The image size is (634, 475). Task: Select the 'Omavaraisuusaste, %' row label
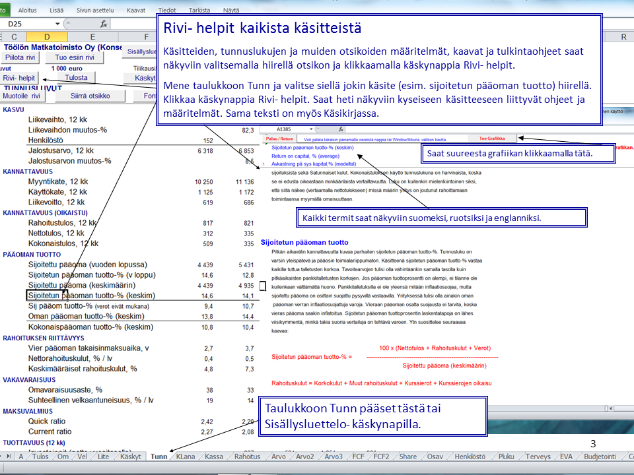coord(65,390)
